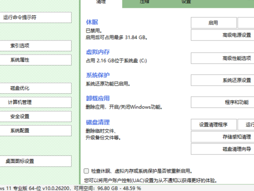The width and height of the screenshot is (254, 191).
Task: Click the status bar text 可用空间: 96.80 GB
Action: [x=96, y=188]
